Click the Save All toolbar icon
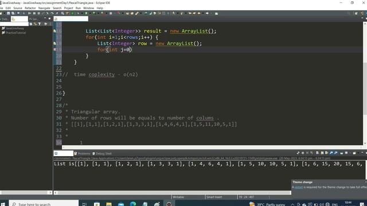Viewport: 367px width, 206px height. click(x=13, y=13)
